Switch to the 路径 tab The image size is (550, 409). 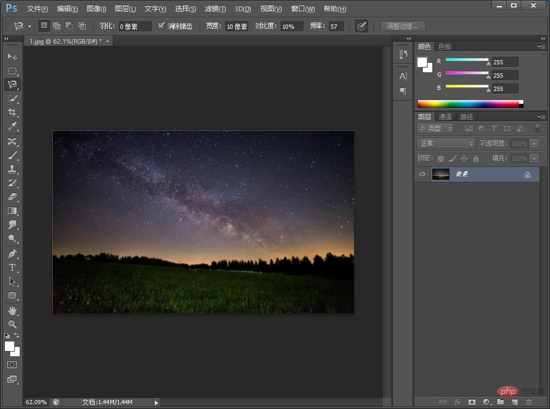466,116
